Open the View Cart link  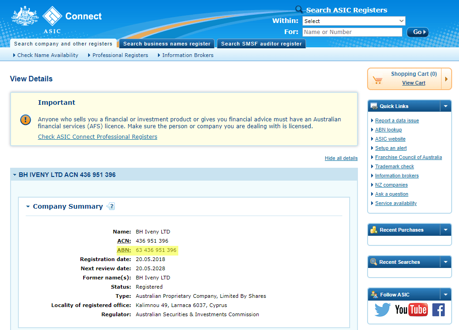(x=414, y=83)
